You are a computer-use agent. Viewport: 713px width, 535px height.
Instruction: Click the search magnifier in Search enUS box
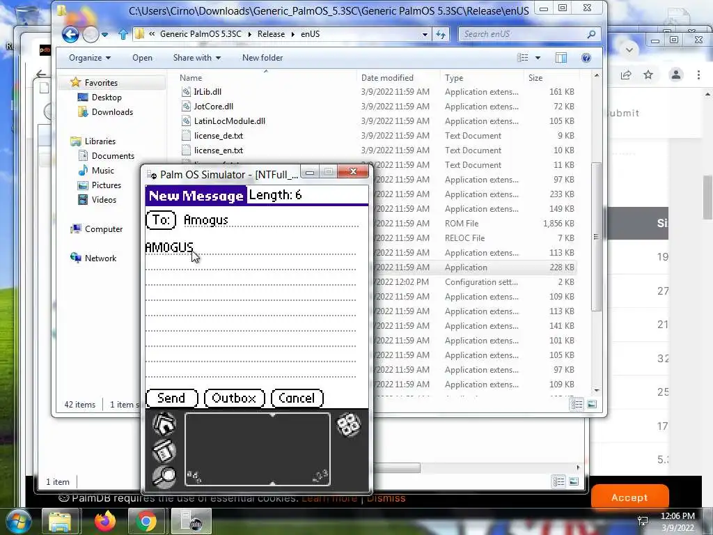coord(591,34)
